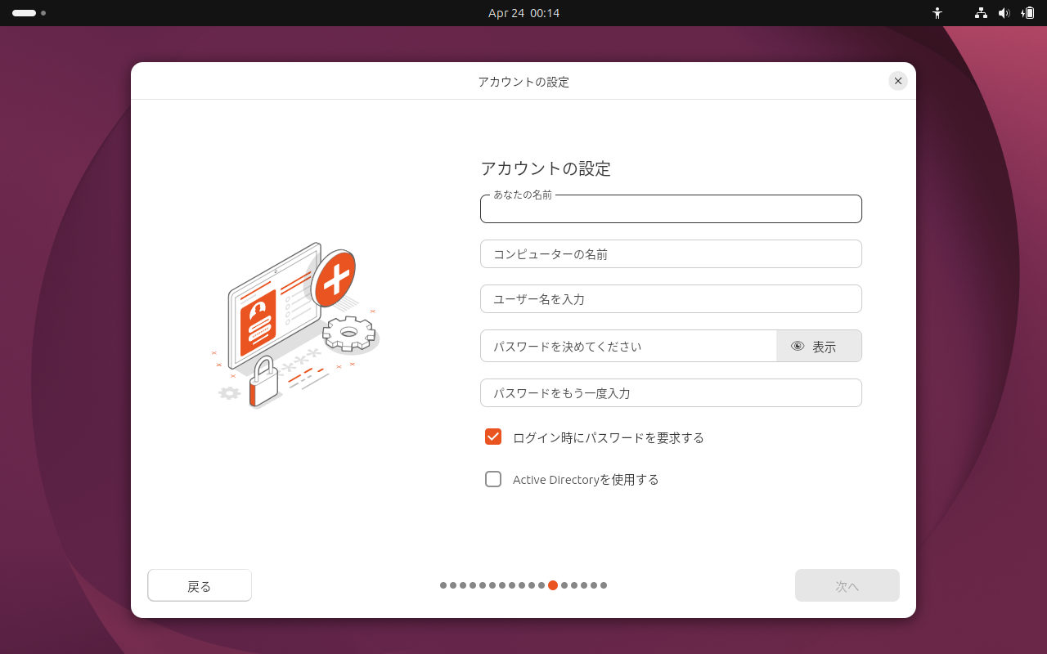Click the アカウントの設定 heading text
The image size is (1047, 654).
(546, 168)
